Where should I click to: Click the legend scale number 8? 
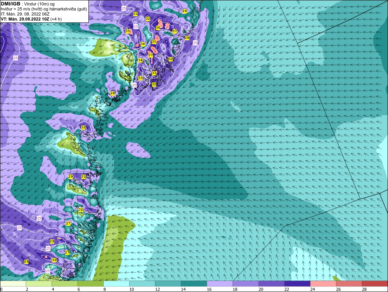[x=104, y=289]
